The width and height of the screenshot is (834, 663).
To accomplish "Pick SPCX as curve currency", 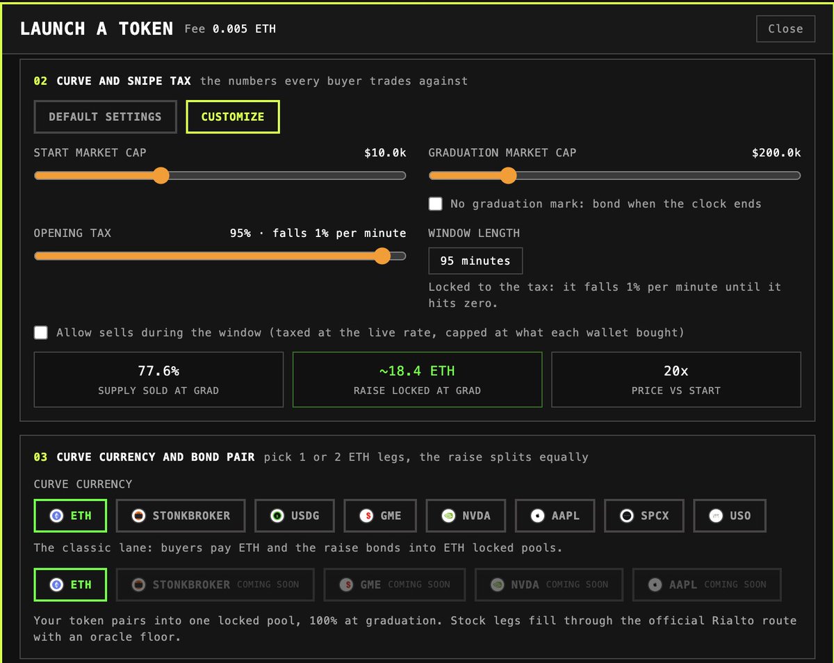I will (x=644, y=516).
